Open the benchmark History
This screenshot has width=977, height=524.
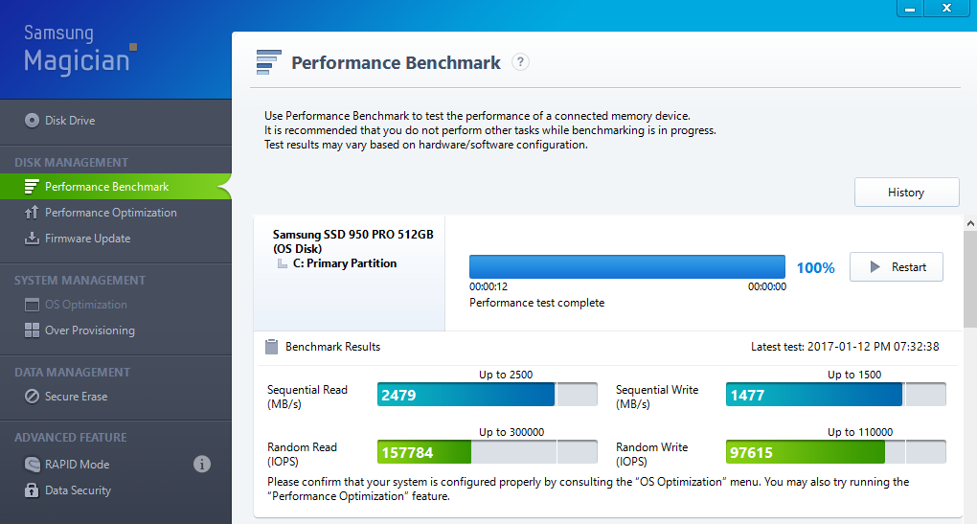click(906, 193)
